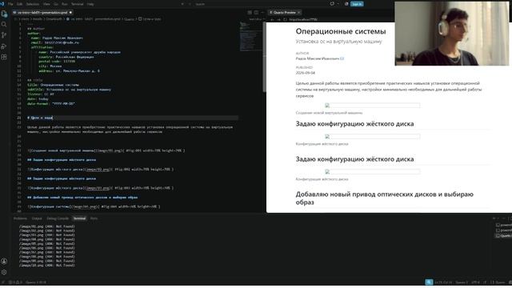Click the blue Sign In button
The height and width of the screenshot is (288, 512).
point(357,4)
